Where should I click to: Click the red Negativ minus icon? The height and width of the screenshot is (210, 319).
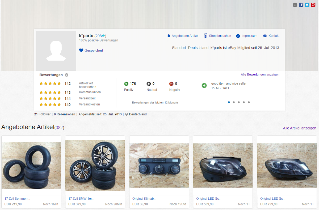[171, 84]
